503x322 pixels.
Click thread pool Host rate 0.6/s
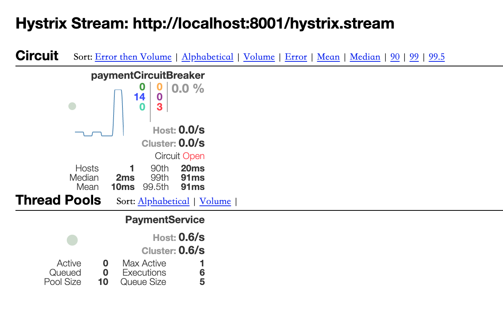point(192,237)
